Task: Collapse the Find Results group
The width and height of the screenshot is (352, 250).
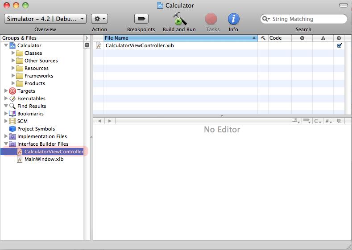Action: click(x=6, y=106)
